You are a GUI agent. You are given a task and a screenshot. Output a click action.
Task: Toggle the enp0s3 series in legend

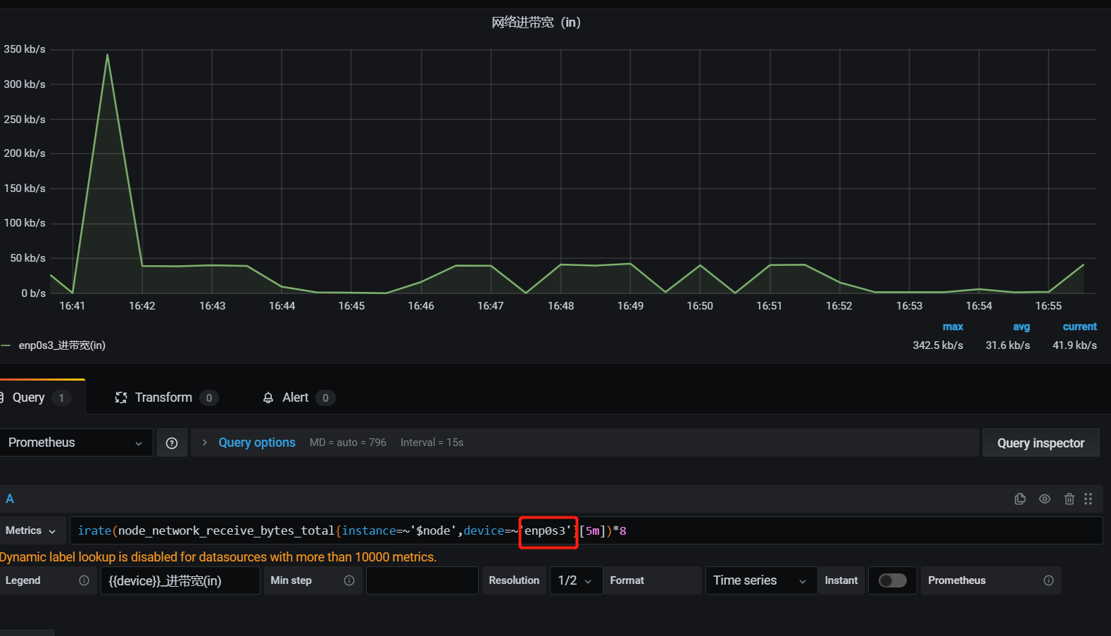tap(62, 345)
